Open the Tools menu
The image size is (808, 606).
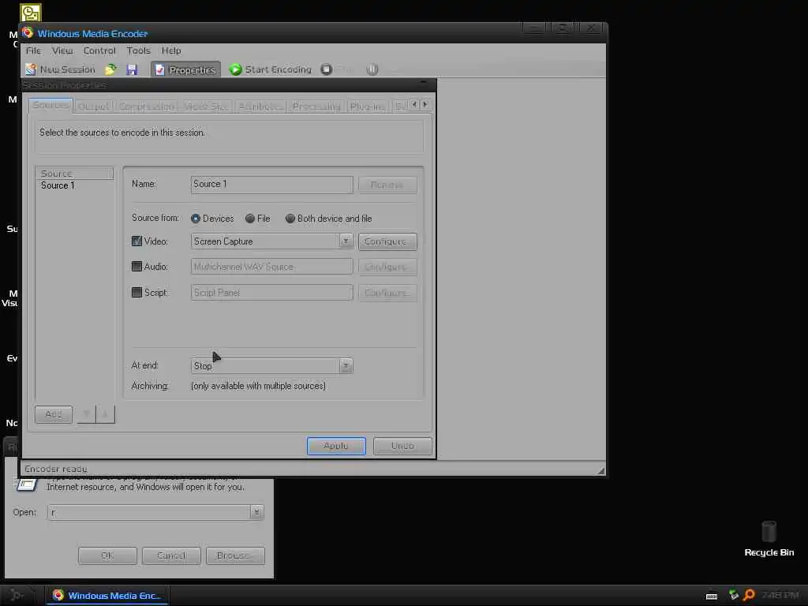139,50
